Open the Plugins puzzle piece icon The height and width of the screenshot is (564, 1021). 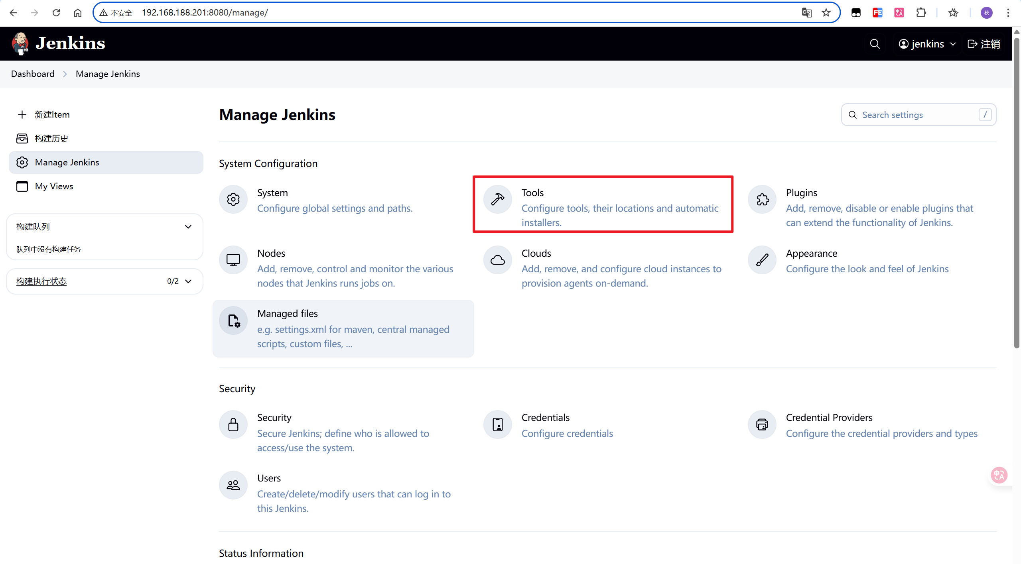[x=762, y=199]
